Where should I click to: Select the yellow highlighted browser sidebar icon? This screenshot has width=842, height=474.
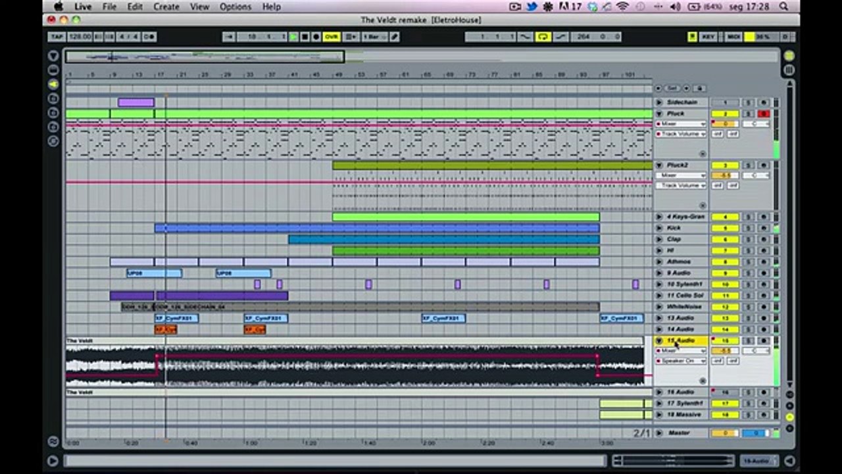[x=53, y=84]
